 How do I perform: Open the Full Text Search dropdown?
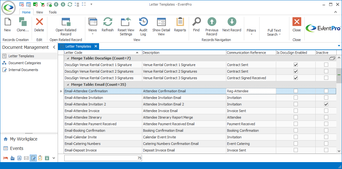click(x=274, y=32)
